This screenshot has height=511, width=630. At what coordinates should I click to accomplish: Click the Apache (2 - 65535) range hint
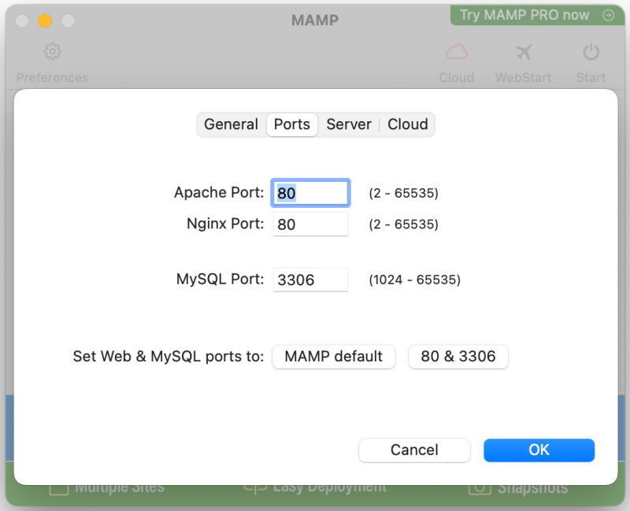pos(403,193)
